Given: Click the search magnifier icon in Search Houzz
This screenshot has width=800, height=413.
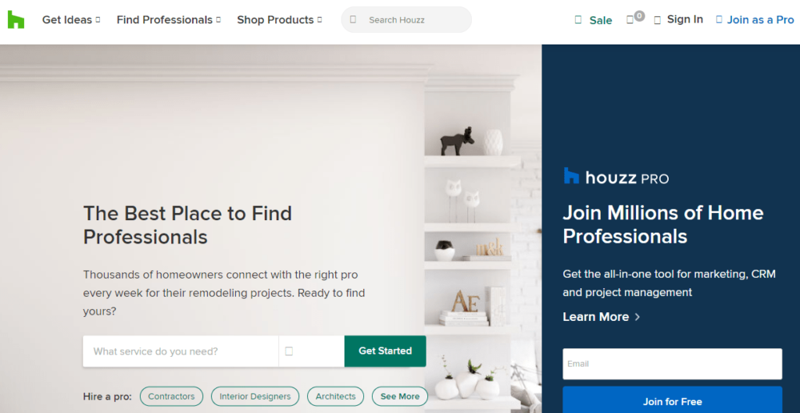Looking at the screenshot, I should click(x=353, y=20).
